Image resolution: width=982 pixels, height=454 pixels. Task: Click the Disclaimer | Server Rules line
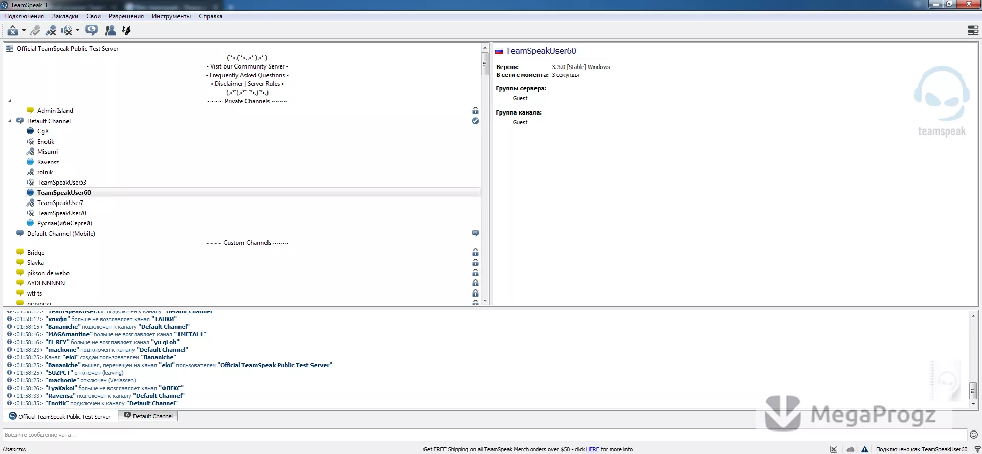(248, 84)
